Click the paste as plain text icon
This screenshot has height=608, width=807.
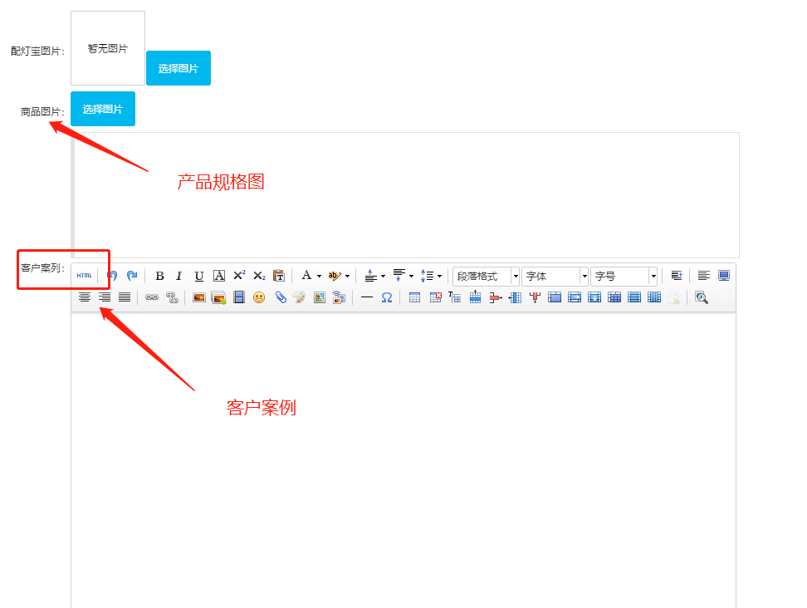point(279,276)
